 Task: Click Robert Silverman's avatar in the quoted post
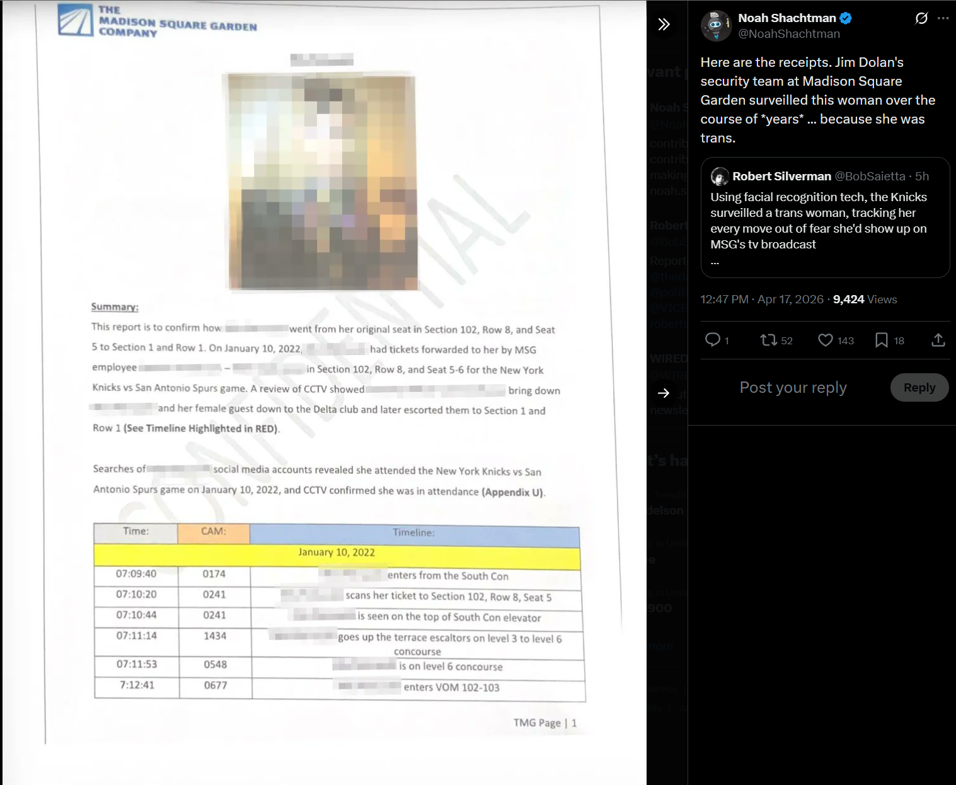[720, 177]
